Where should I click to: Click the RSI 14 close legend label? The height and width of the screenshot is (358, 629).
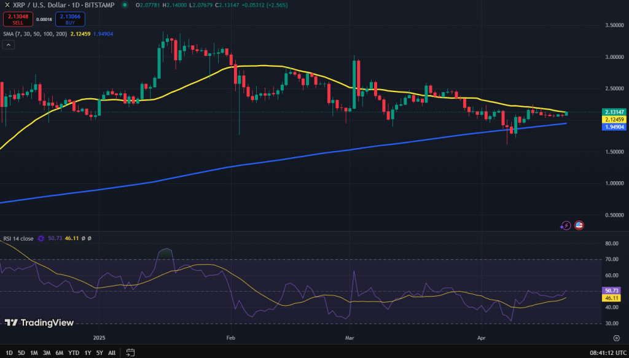(x=18, y=238)
